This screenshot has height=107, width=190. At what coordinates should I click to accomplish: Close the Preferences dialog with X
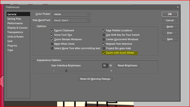pyautogui.click(x=178, y=7)
